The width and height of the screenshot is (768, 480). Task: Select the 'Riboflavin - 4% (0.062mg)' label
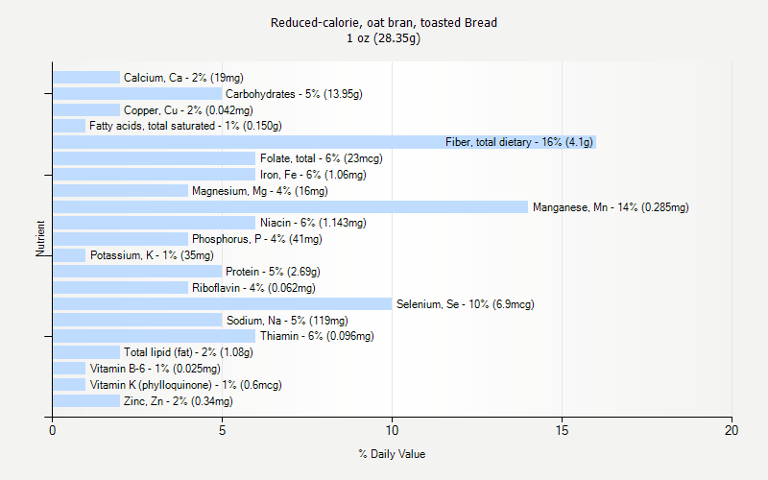pos(253,287)
